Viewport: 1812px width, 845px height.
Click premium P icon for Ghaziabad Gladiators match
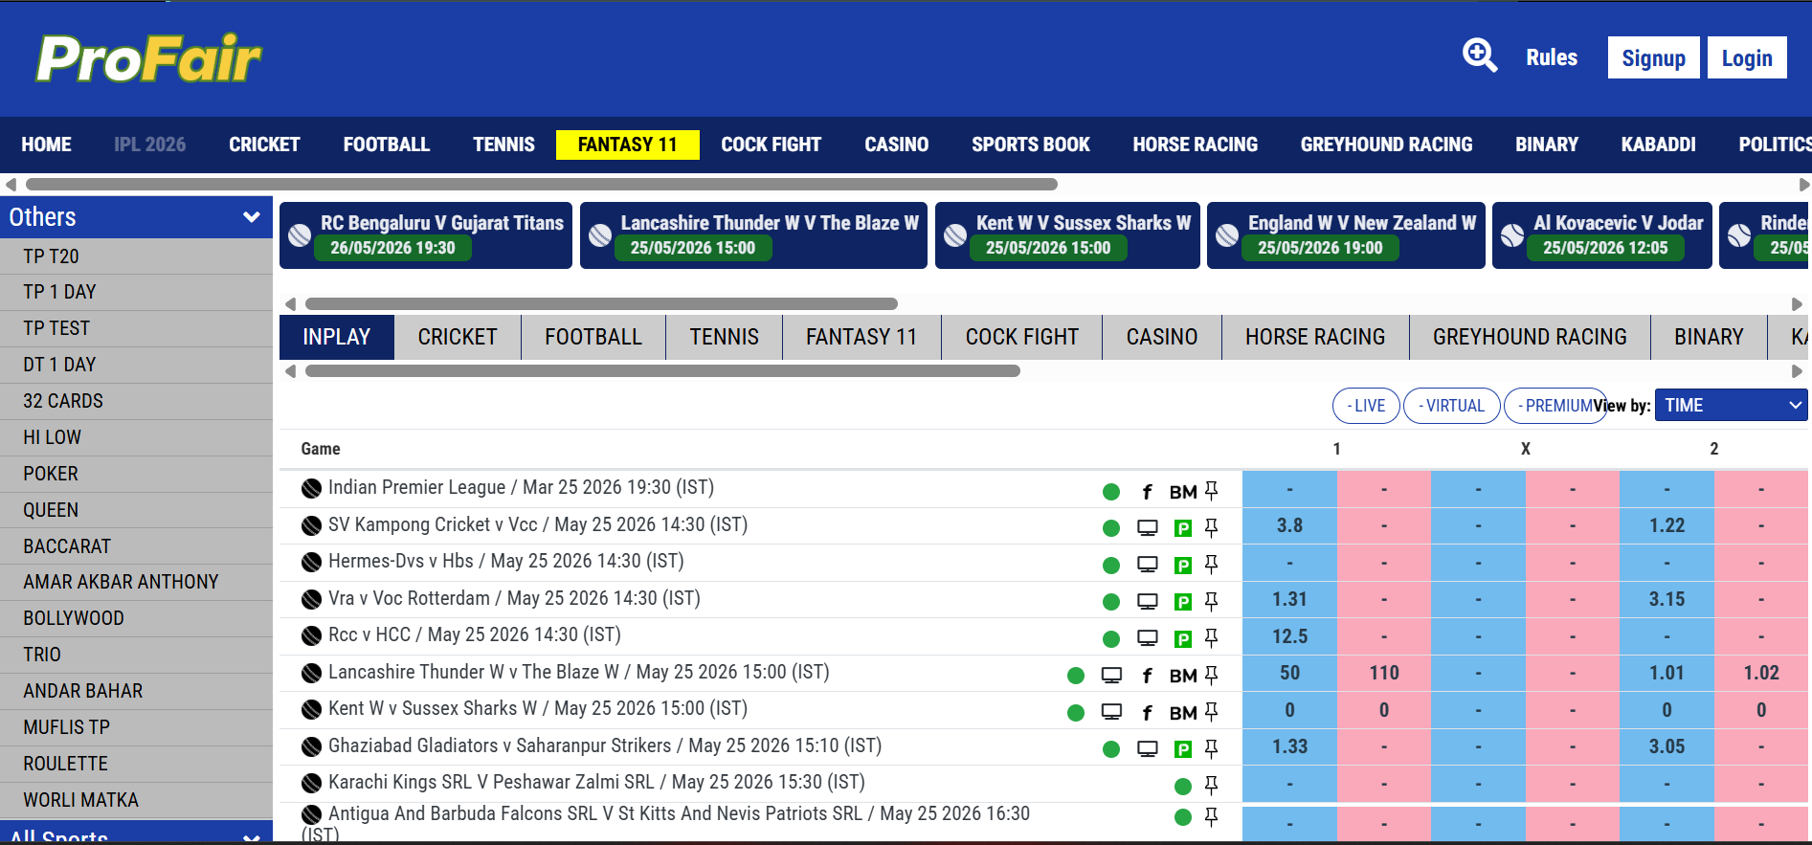pyautogui.click(x=1183, y=748)
